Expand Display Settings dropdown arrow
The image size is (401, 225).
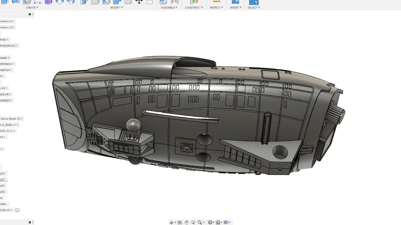[x=213, y=223]
